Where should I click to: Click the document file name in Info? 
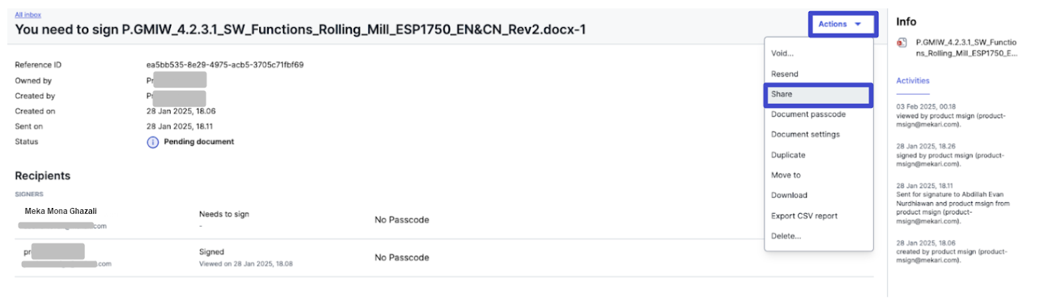966,48
